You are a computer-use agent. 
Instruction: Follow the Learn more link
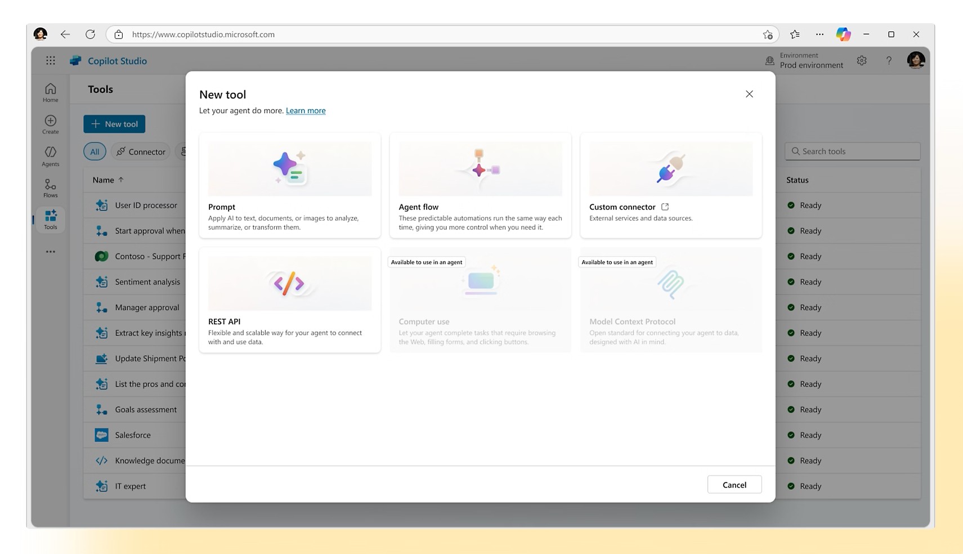tap(305, 111)
